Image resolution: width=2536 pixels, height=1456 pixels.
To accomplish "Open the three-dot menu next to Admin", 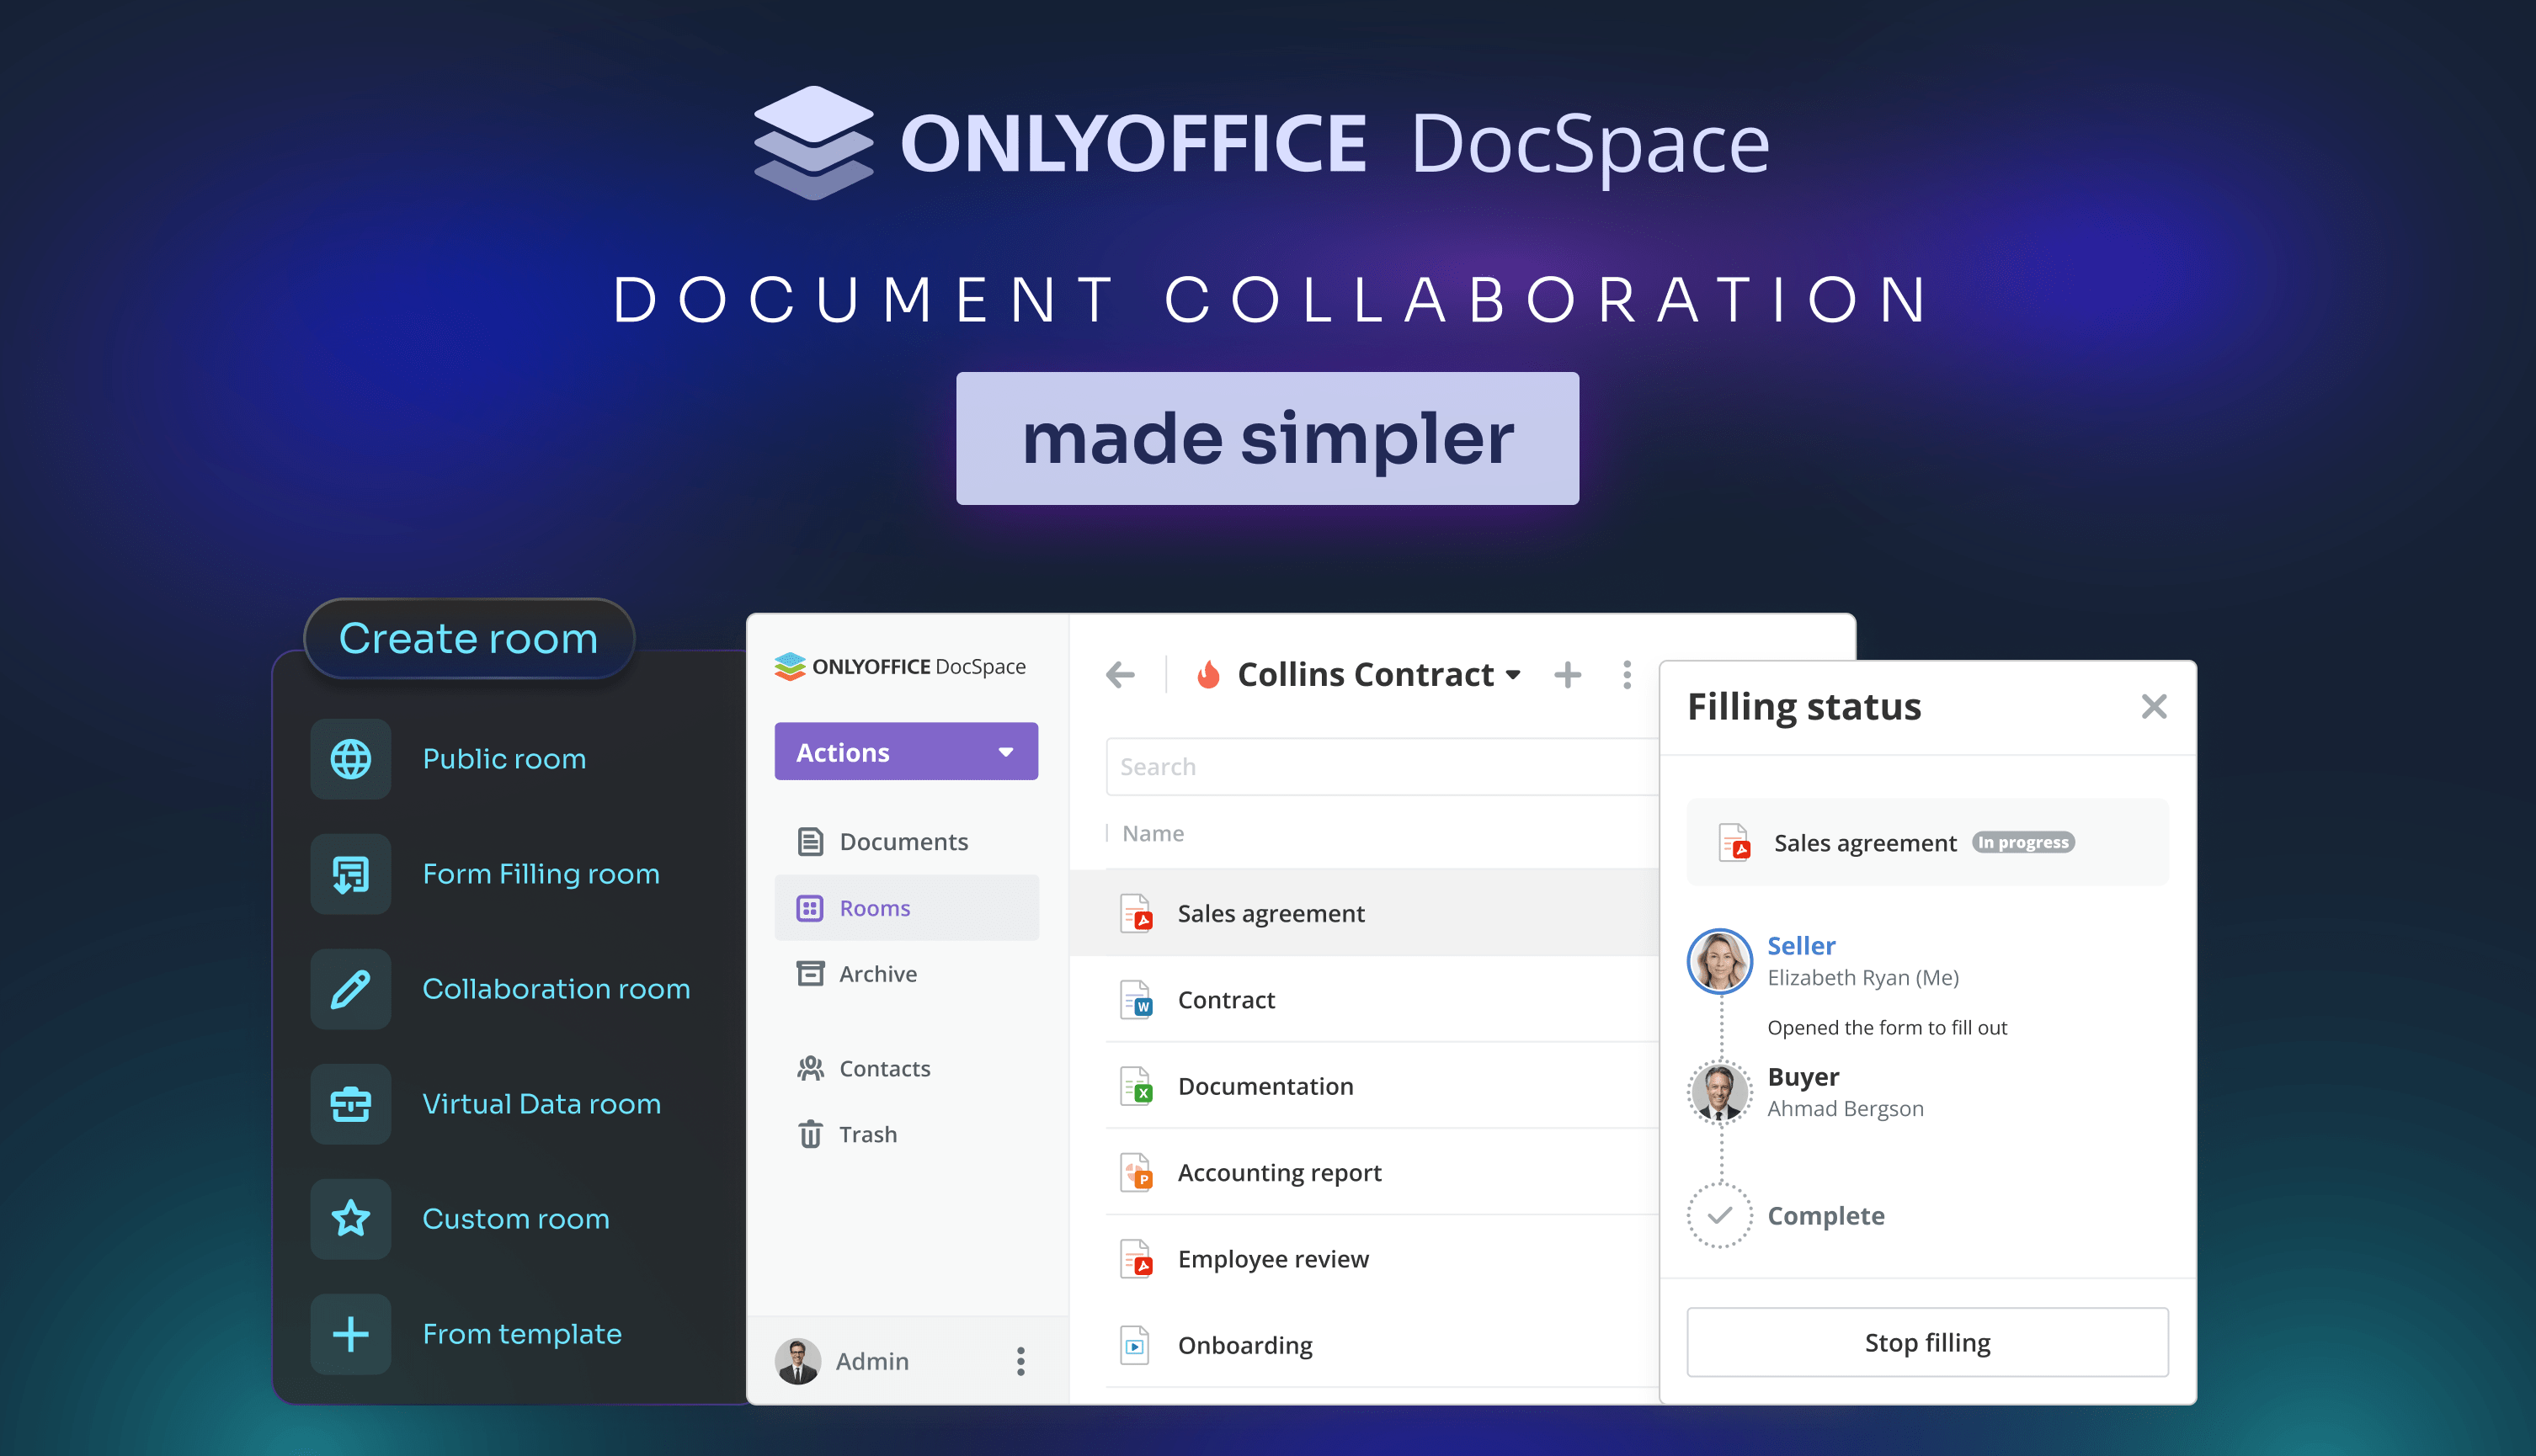I will click(1020, 1360).
